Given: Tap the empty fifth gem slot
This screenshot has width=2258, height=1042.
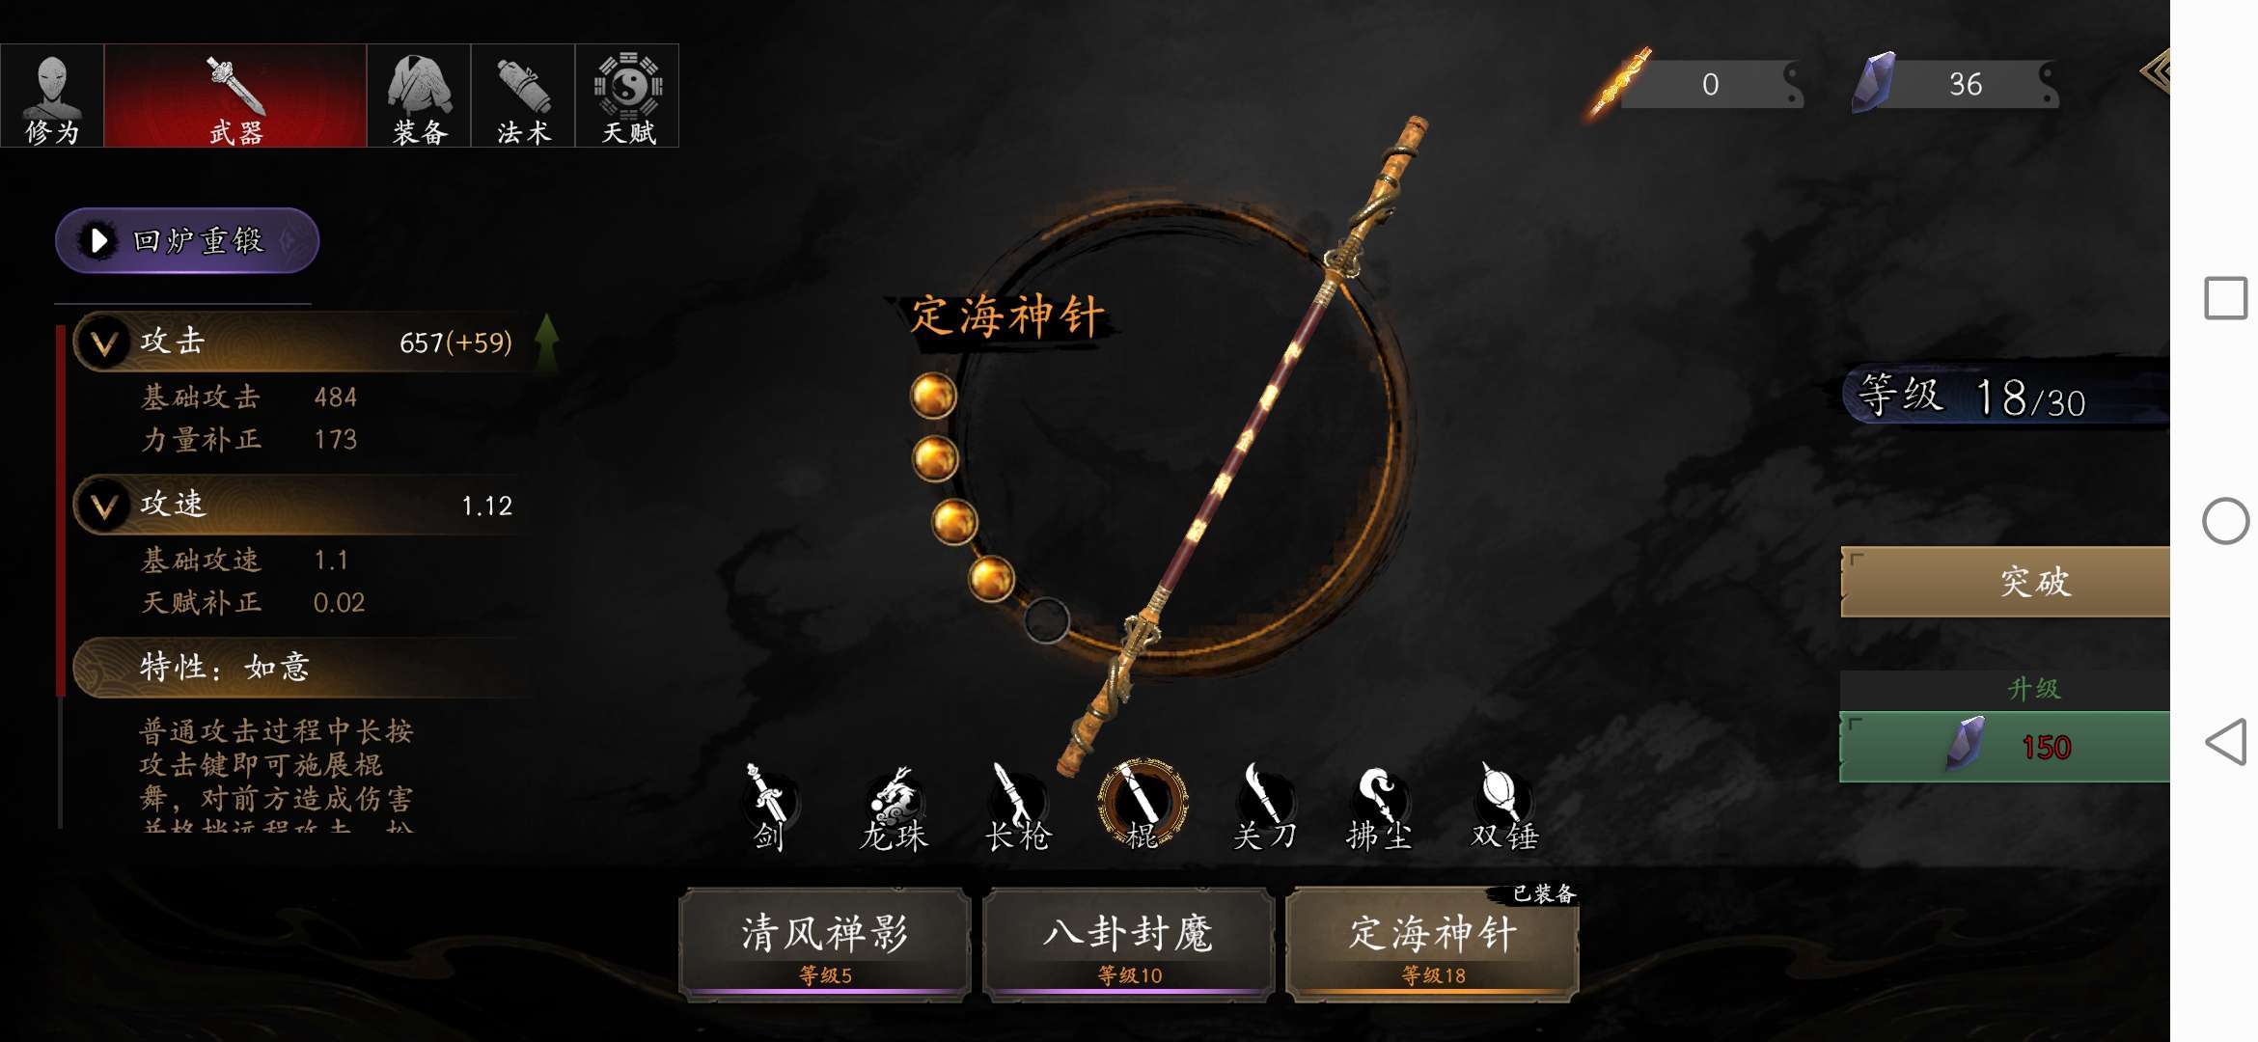Looking at the screenshot, I should click(x=1046, y=620).
